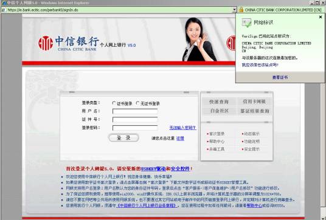Image resolution: width=326 pixels, height=220 pixels.
Task: Open the 快速查询 tab
Action: (x=219, y=101)
